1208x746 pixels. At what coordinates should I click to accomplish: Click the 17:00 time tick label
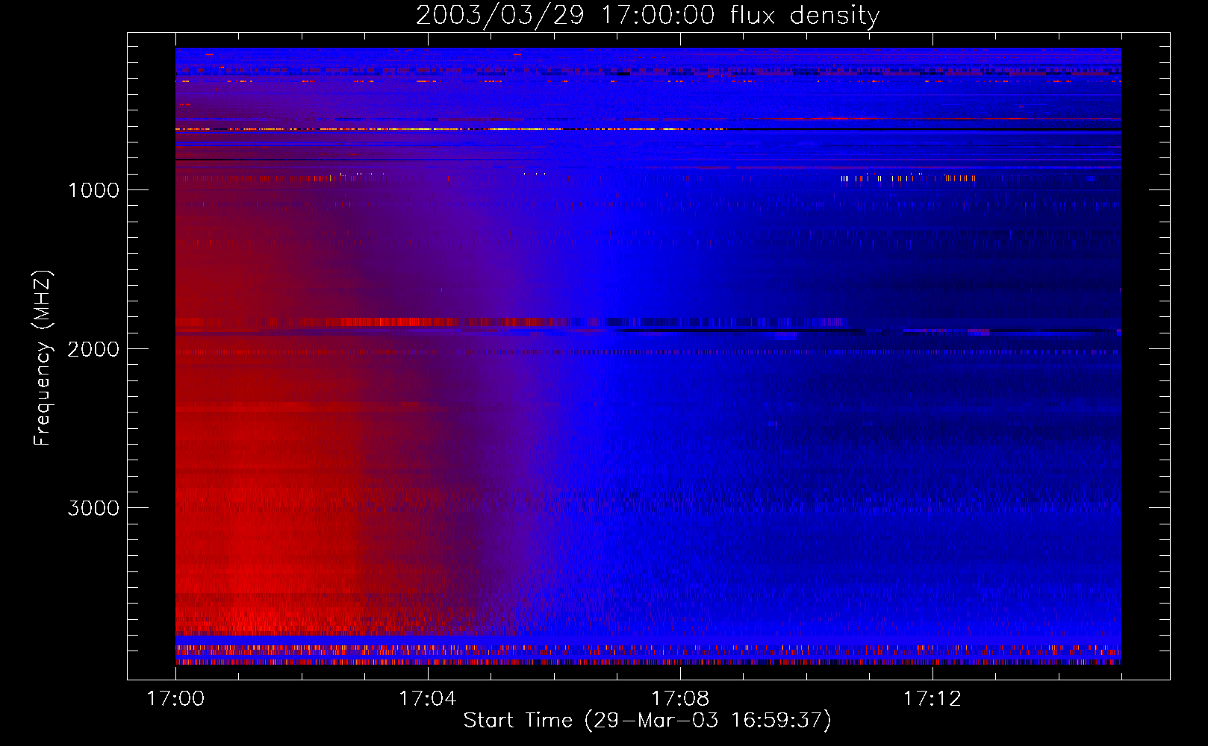[175, 699]
